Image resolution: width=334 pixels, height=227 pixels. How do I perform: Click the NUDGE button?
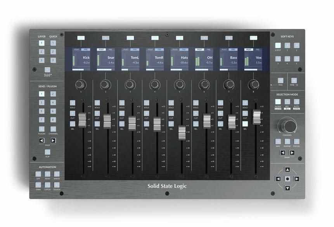pos(287,141)
